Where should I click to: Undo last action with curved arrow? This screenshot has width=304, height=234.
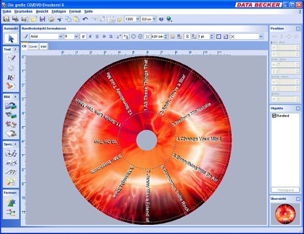pos(85,19)
